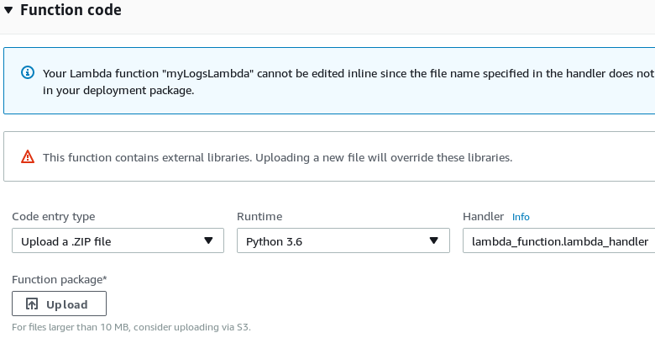Viewport: 655px width, 338px height.
Task: Click arrow next to Python 3.6
Action: tap(434, 241)
